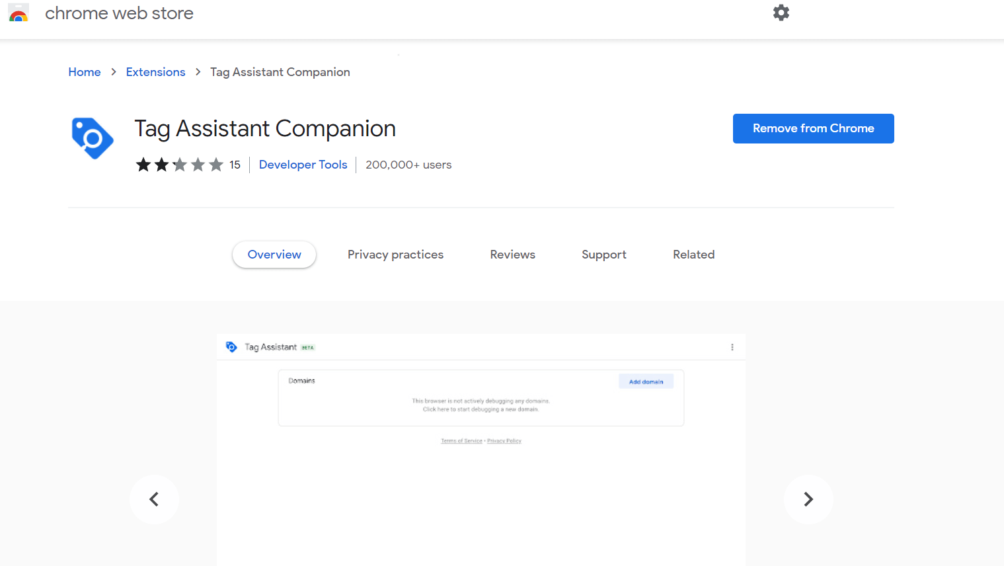
Task: Select the Overview tab
Action: pyautogui.click(x=274, y=255)
